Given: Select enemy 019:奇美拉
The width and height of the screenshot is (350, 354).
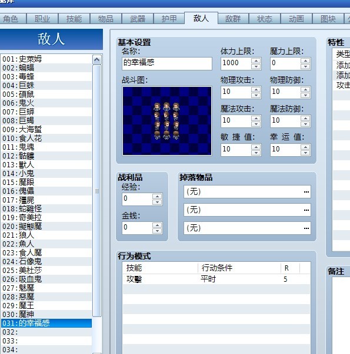Looking at the screenshot, I should pos(46,218).
